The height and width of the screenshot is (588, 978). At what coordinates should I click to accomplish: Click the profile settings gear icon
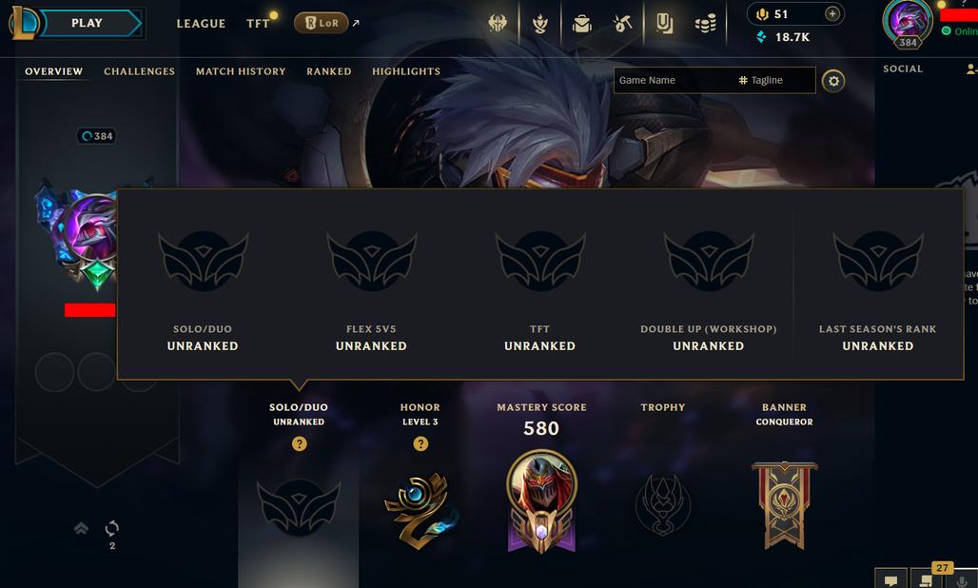click(x=833, y=81)
